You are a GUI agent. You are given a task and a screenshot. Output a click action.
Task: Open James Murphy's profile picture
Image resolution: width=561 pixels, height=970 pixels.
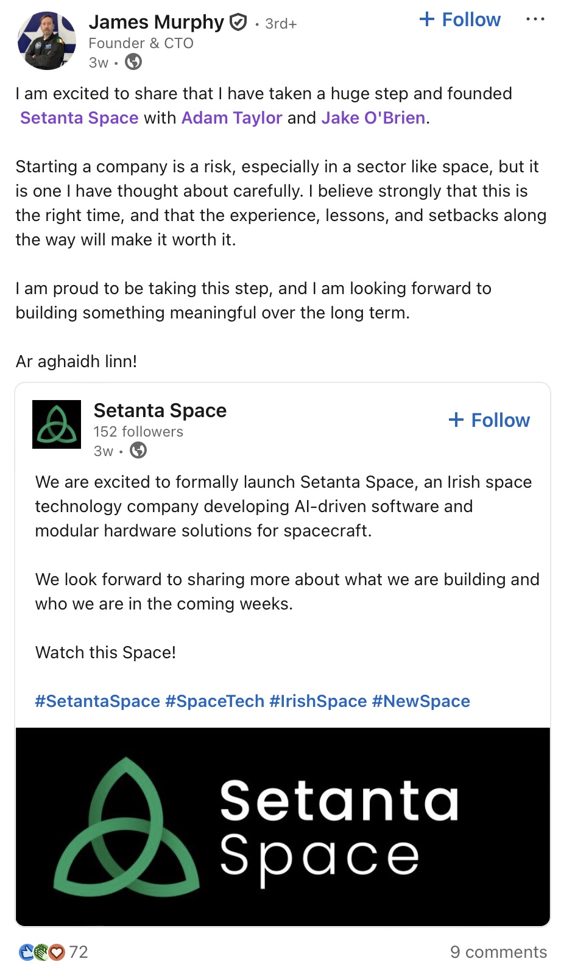[x=48, y=41]
